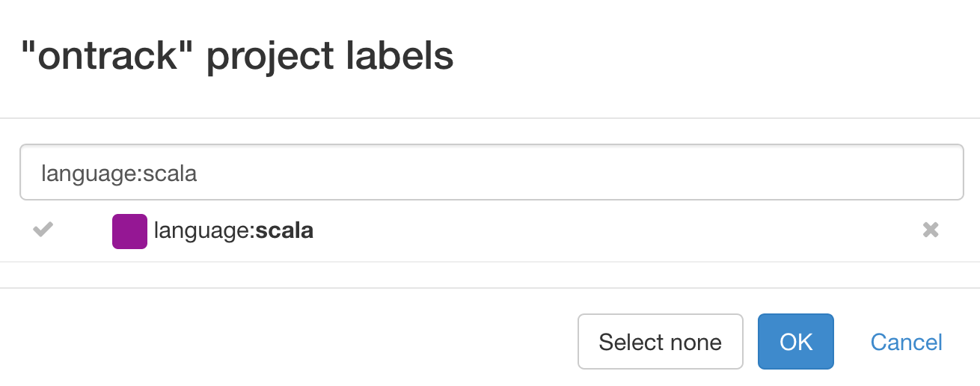This screenshot has width=980, height=386.
Task: Dismiss the labels dialog with Cancel
Action: (x=906, y=342)
